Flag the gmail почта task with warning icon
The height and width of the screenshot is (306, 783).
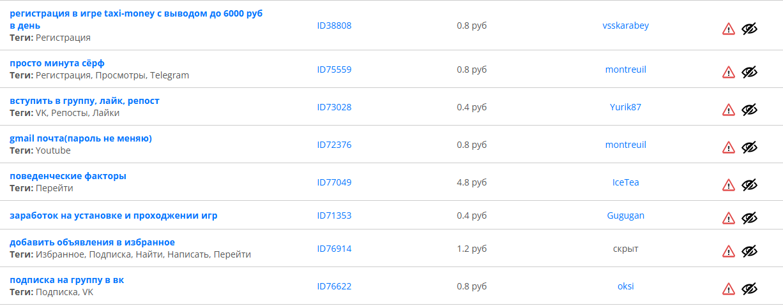pos(729,147)
